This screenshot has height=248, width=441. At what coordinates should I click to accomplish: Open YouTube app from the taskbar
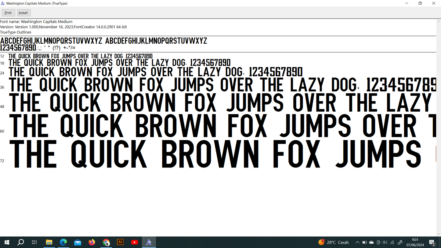134,242
